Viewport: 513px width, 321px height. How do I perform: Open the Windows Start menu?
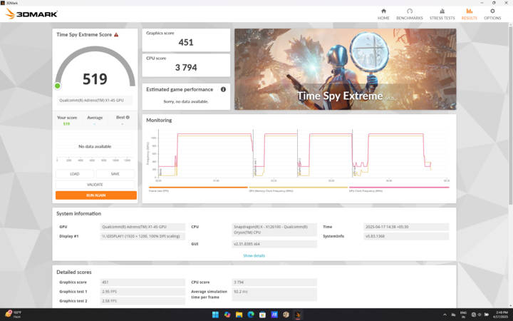pos(215,315)
